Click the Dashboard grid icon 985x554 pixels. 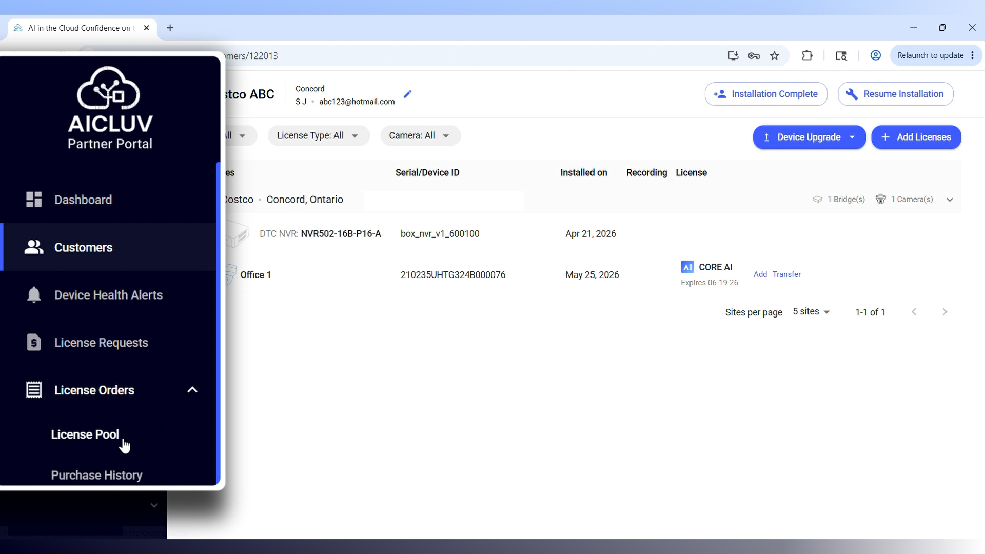click(34, 200)
